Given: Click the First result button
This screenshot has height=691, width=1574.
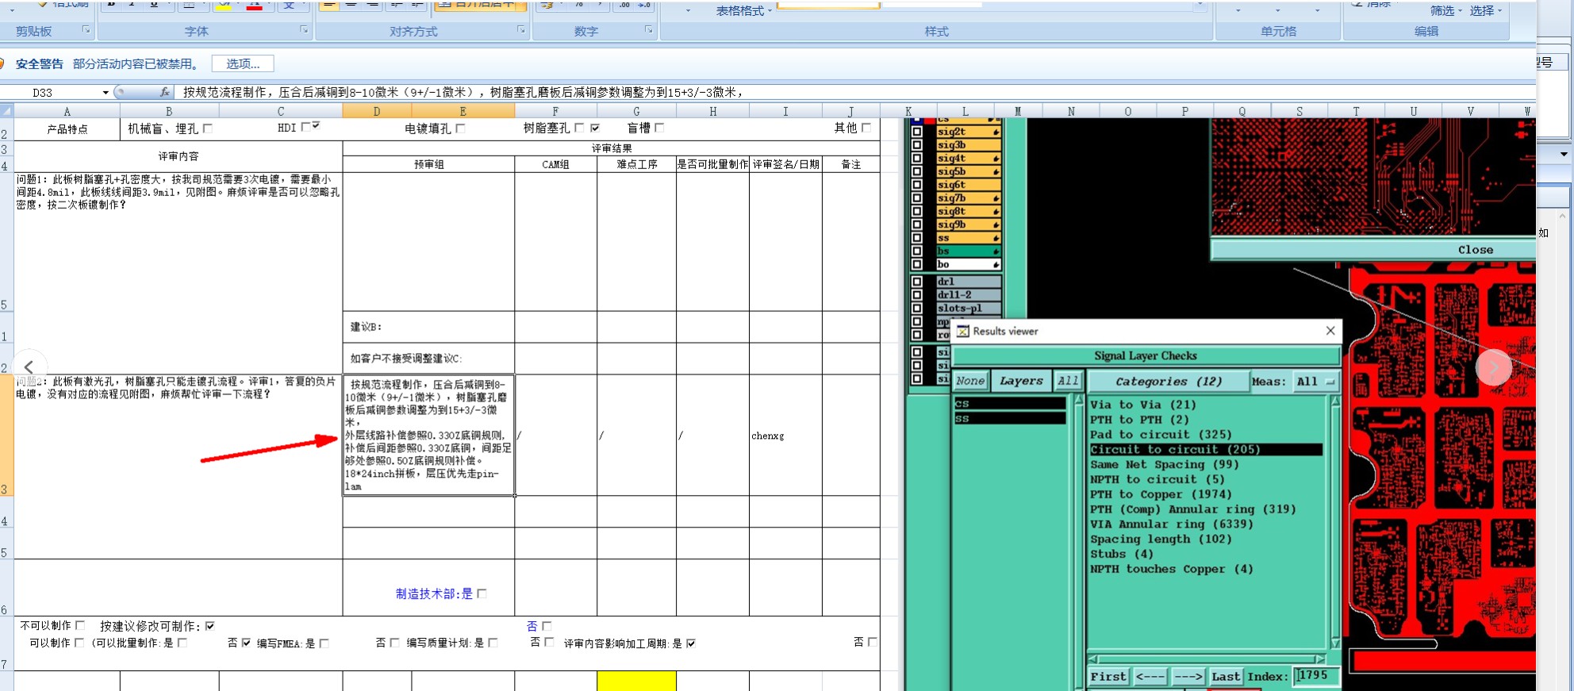Looking at the screenshot, I should click(x=1108, y=677).
